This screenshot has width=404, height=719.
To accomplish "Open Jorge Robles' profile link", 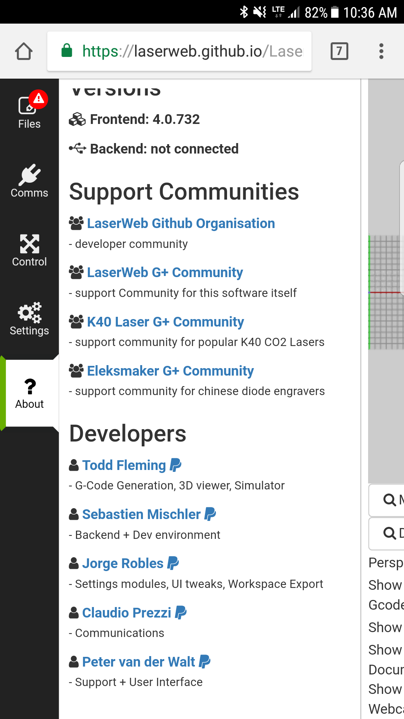I will 123,564.
